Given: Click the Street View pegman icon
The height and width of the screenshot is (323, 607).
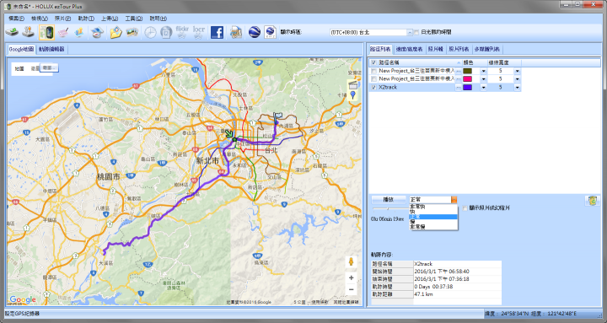Looking at the screenshot, I should (x=351, y=261).
